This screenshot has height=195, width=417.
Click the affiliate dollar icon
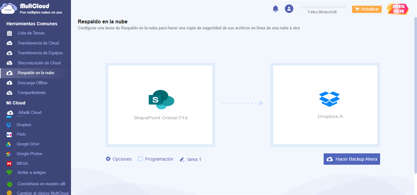(9, 184)
